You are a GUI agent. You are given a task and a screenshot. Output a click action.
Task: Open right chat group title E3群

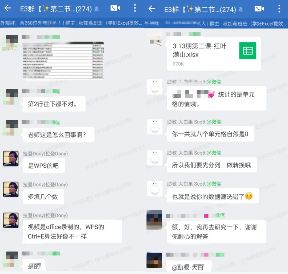pos(200,9)
